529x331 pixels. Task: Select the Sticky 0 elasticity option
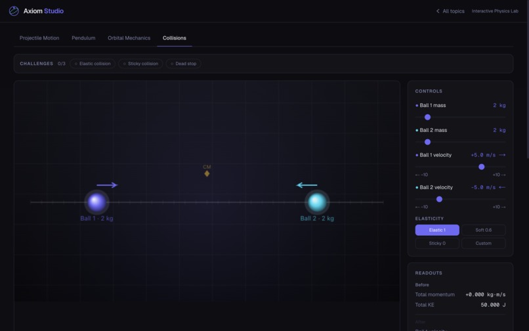pos(437,243)
